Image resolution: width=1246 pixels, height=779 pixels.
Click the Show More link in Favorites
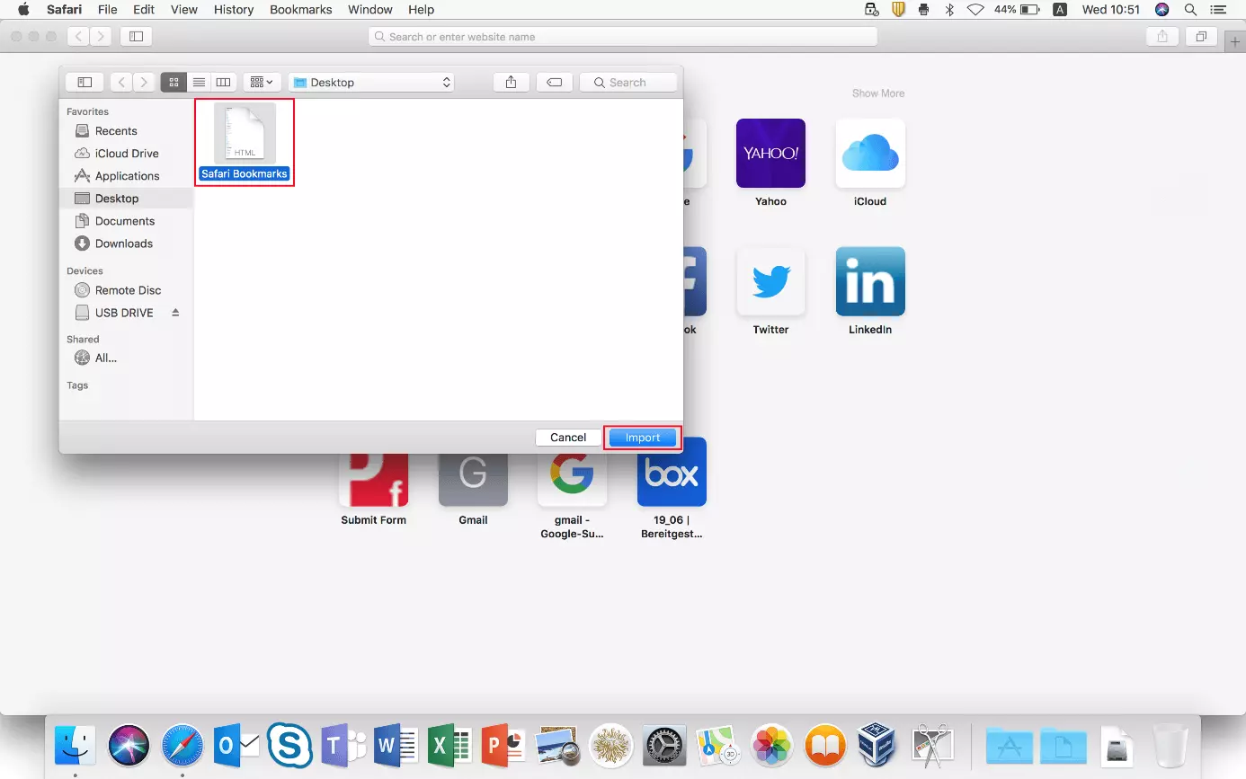point(878,93)
